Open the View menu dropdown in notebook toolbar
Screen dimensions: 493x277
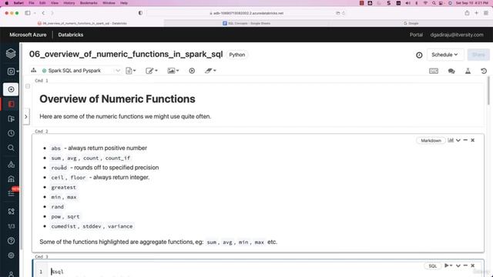[173, 71]
